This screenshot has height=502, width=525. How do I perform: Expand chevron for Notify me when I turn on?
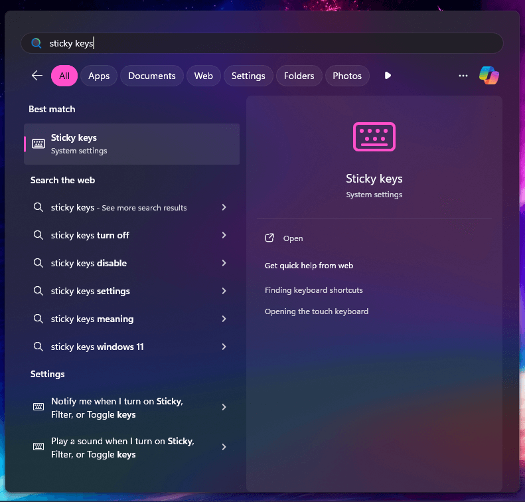pos(224,407)
